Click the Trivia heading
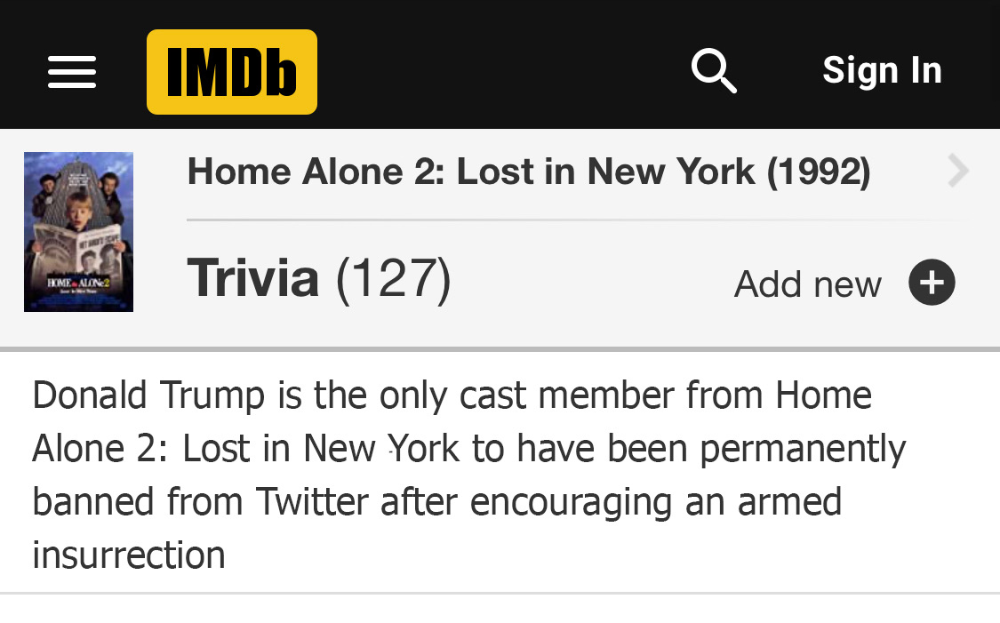 [252, 277]
